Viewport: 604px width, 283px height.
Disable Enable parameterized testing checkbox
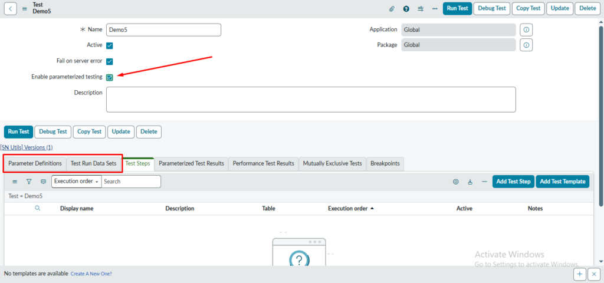(110, 77)
